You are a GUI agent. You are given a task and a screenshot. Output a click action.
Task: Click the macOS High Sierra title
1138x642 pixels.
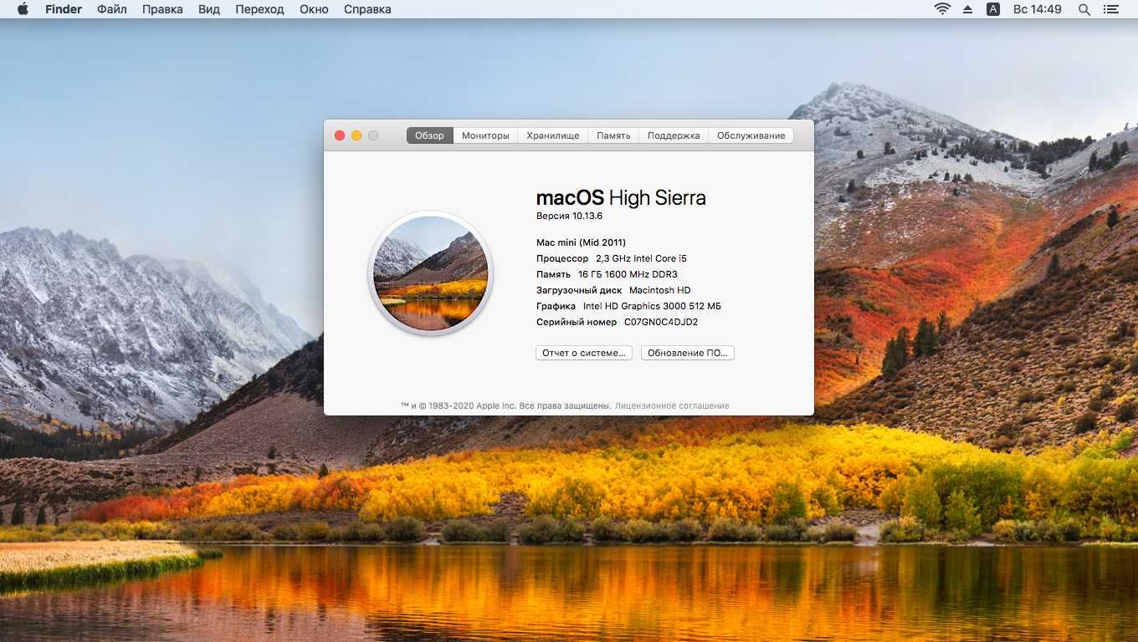tap(621, 198)
